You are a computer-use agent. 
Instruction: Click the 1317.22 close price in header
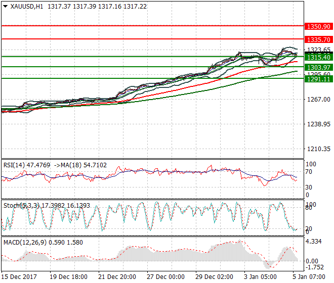135,7
